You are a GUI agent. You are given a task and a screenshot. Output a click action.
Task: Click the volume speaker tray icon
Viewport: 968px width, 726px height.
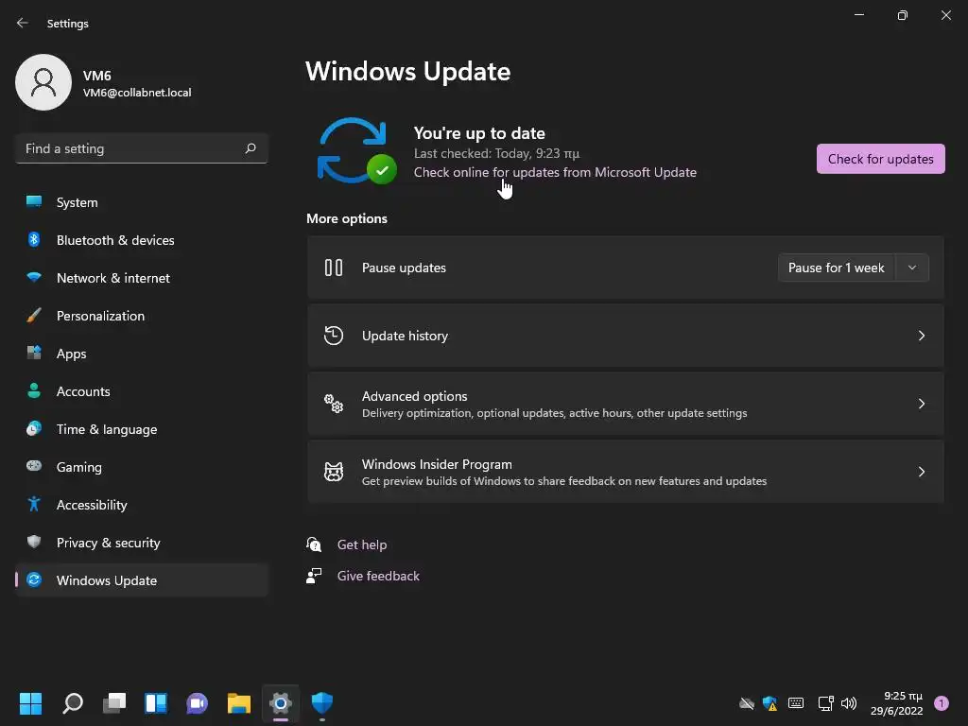(849, 703)
